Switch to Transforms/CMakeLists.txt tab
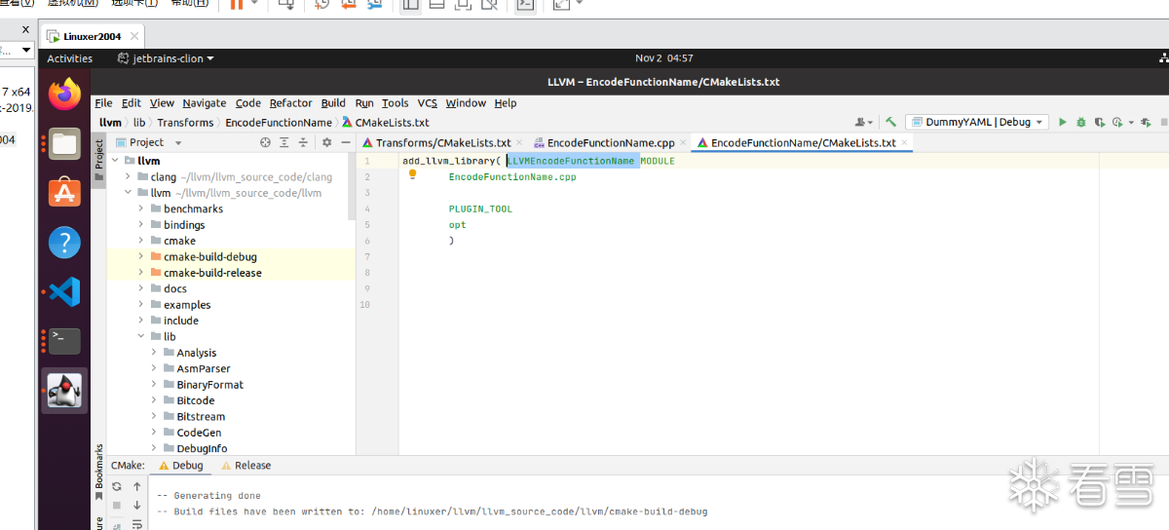1169x530 pixels. coord(443,142)
